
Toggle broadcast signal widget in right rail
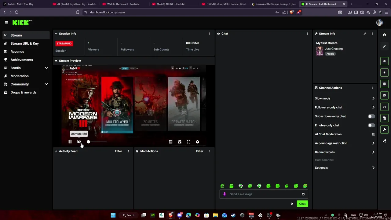tap(385, 107)
